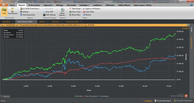Image resolution: width=194 pixels, height=103 pixels.
Task: Open the Date Range dropdown
Action: [76, 9]
